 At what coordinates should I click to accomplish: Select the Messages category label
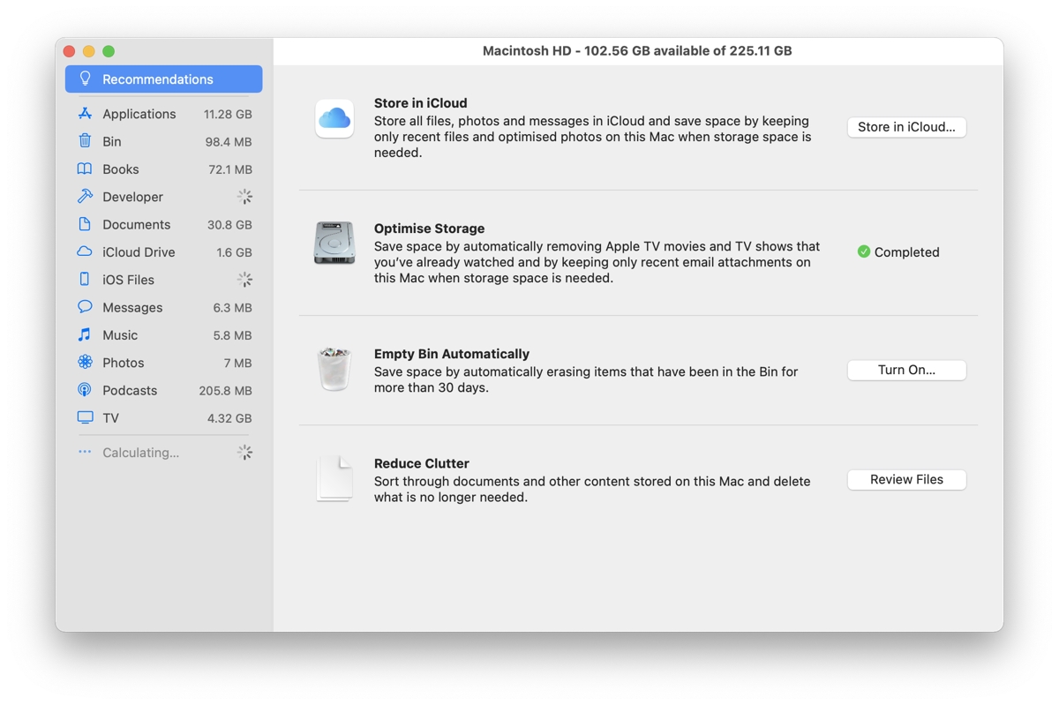(x=132, y=307)
